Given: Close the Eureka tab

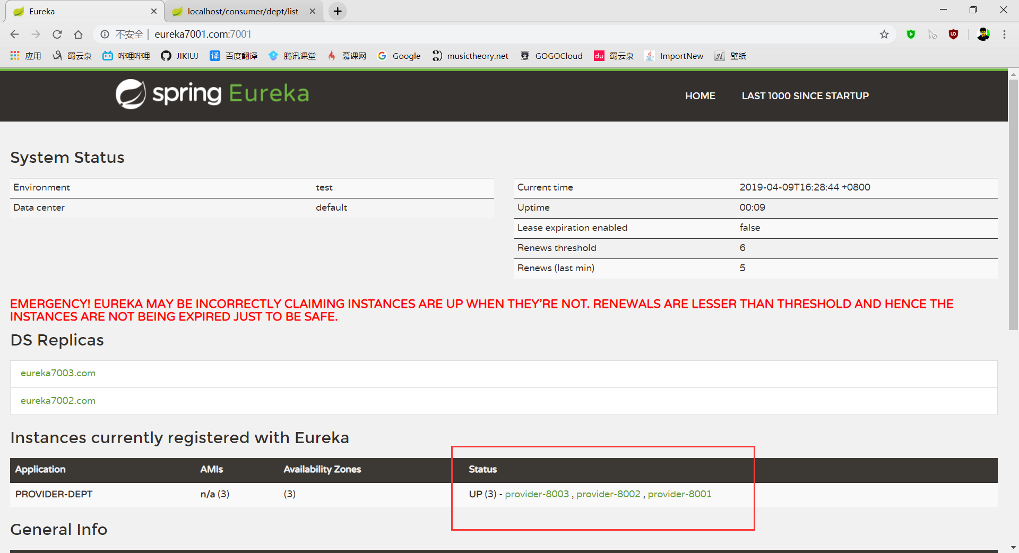Looking at the screenshot, I should coord(154,11).
